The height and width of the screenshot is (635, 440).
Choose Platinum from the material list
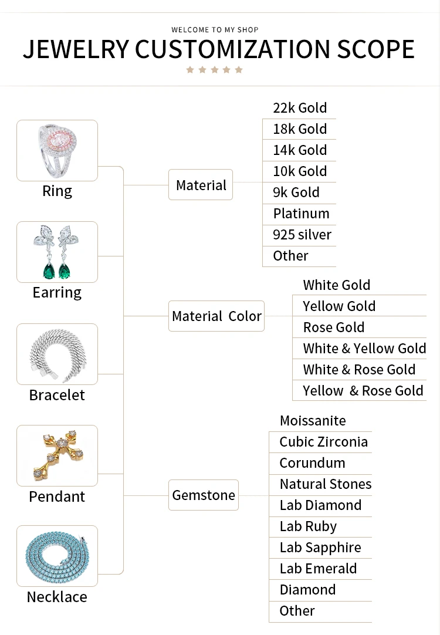click(x=301, y=214)
